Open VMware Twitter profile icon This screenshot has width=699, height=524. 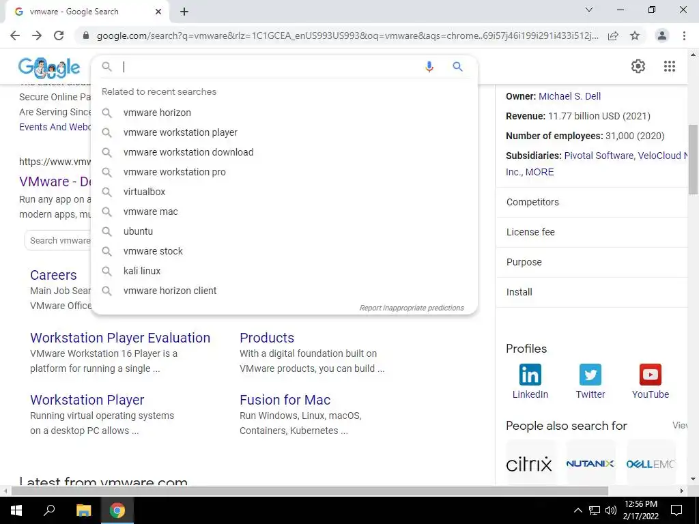click(590, 375)
